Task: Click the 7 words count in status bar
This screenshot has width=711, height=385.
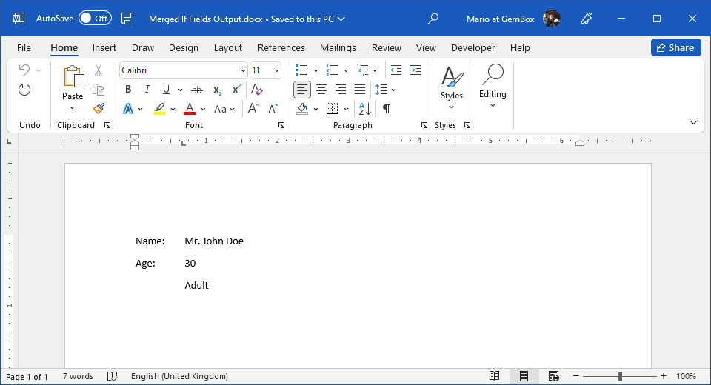Action: [x=78, y=376]
